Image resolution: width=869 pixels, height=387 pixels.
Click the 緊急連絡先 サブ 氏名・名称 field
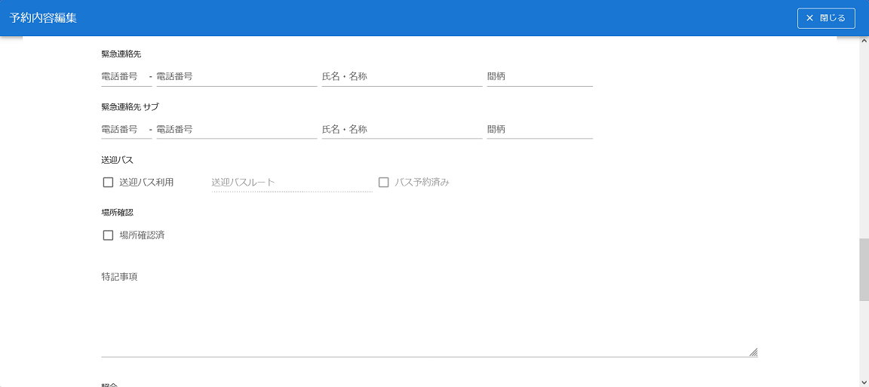(x=401, y=130)
